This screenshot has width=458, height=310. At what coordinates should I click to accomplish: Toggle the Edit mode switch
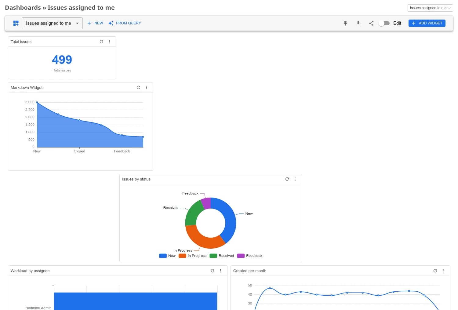pyautogui.click(x=384, y=23)
